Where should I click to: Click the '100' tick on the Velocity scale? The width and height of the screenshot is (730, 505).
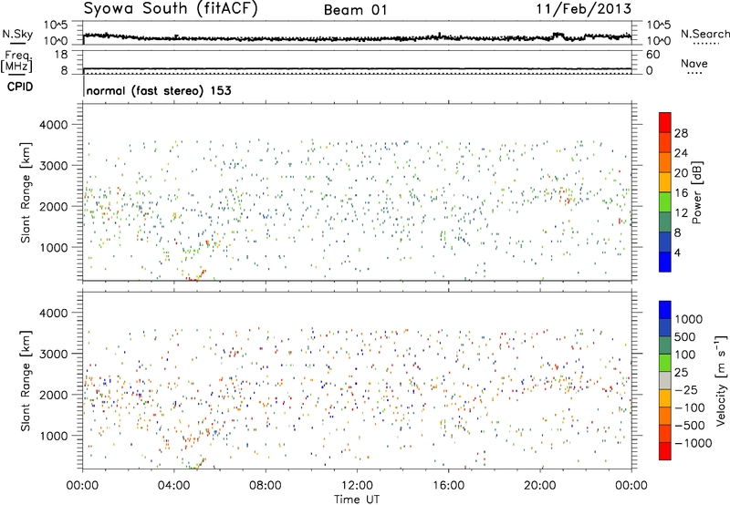[x=684, y=355]
